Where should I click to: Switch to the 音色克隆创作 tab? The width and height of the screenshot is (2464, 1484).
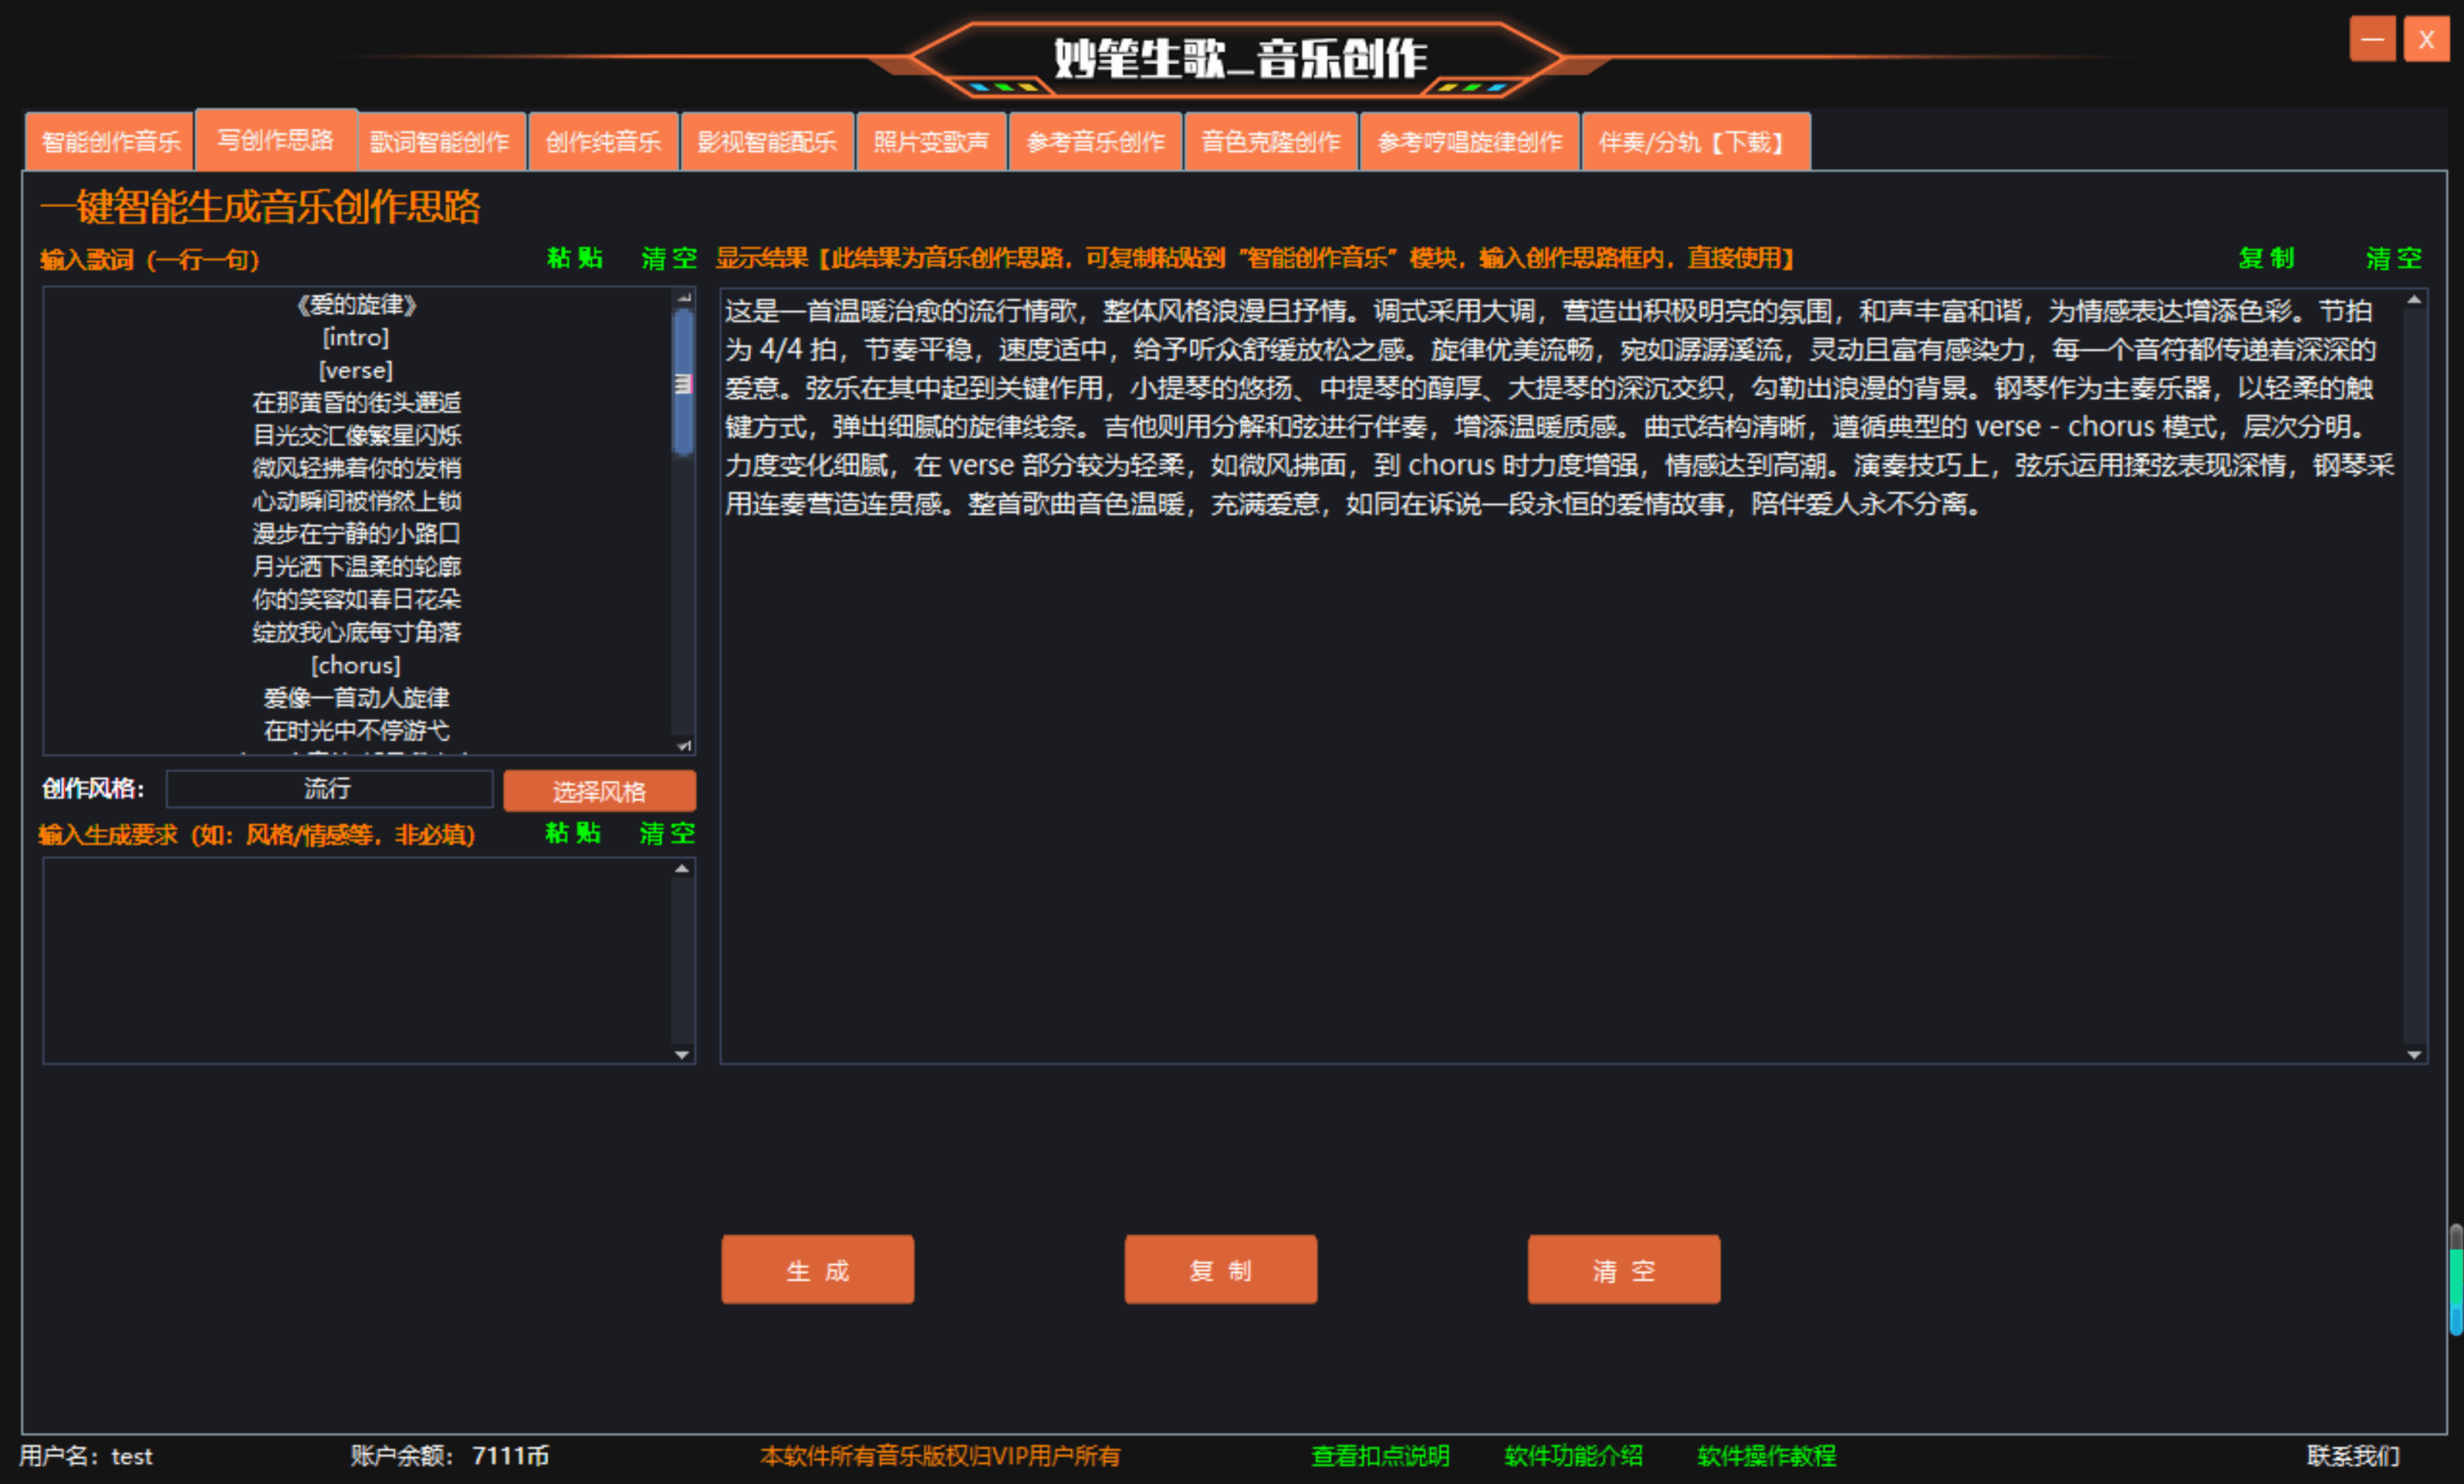1270,141
